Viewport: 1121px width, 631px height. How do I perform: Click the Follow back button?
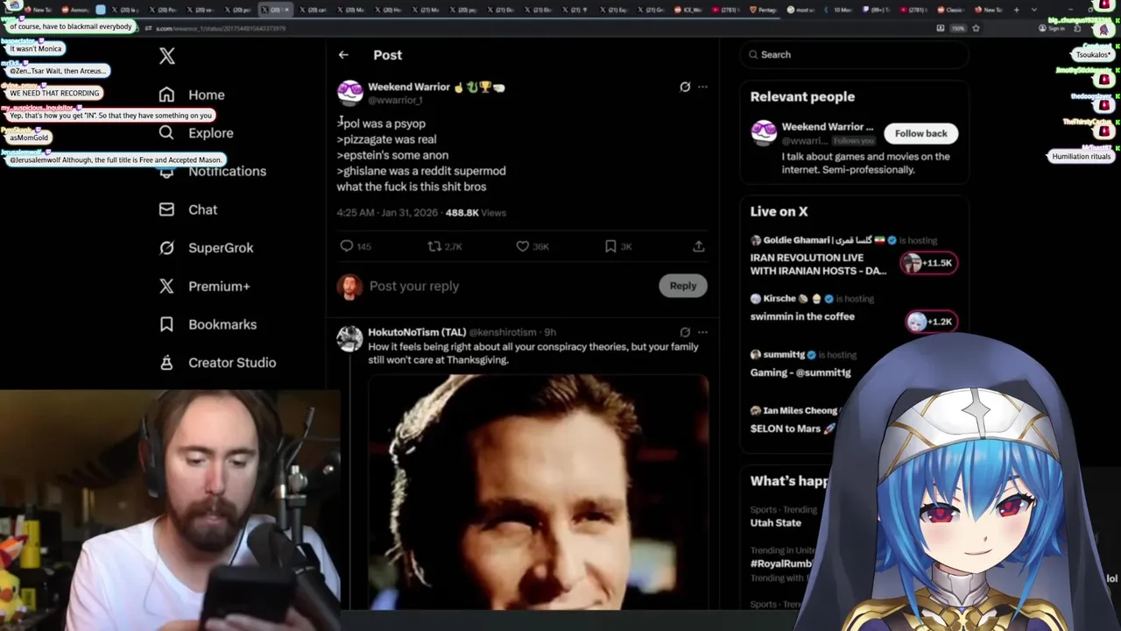pos(920,133)
